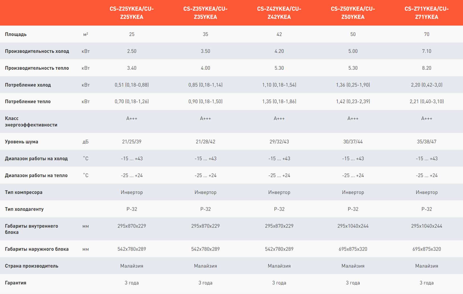Click the Площадь row label

16,34
